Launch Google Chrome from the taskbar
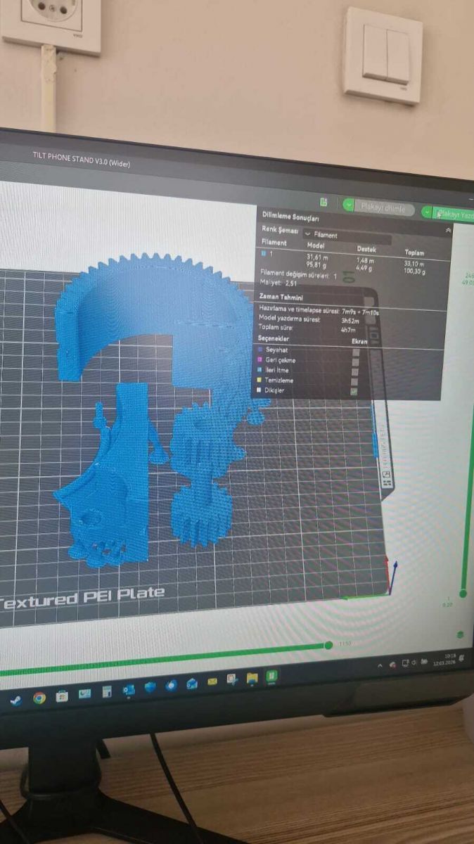Viewport: 474px width, 844px height. tap(39, 698)
